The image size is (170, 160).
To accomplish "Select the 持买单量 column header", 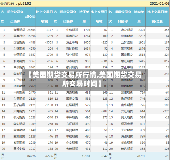I will pyautogui.click(x=84, y=17).
